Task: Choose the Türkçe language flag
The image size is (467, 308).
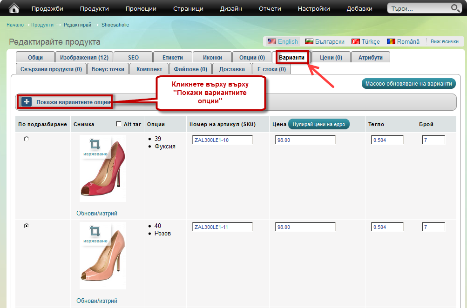Action: point(356,41)
